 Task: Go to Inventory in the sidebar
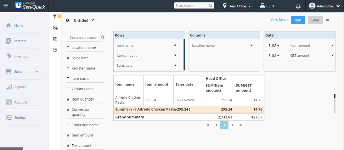coord(21,56)
